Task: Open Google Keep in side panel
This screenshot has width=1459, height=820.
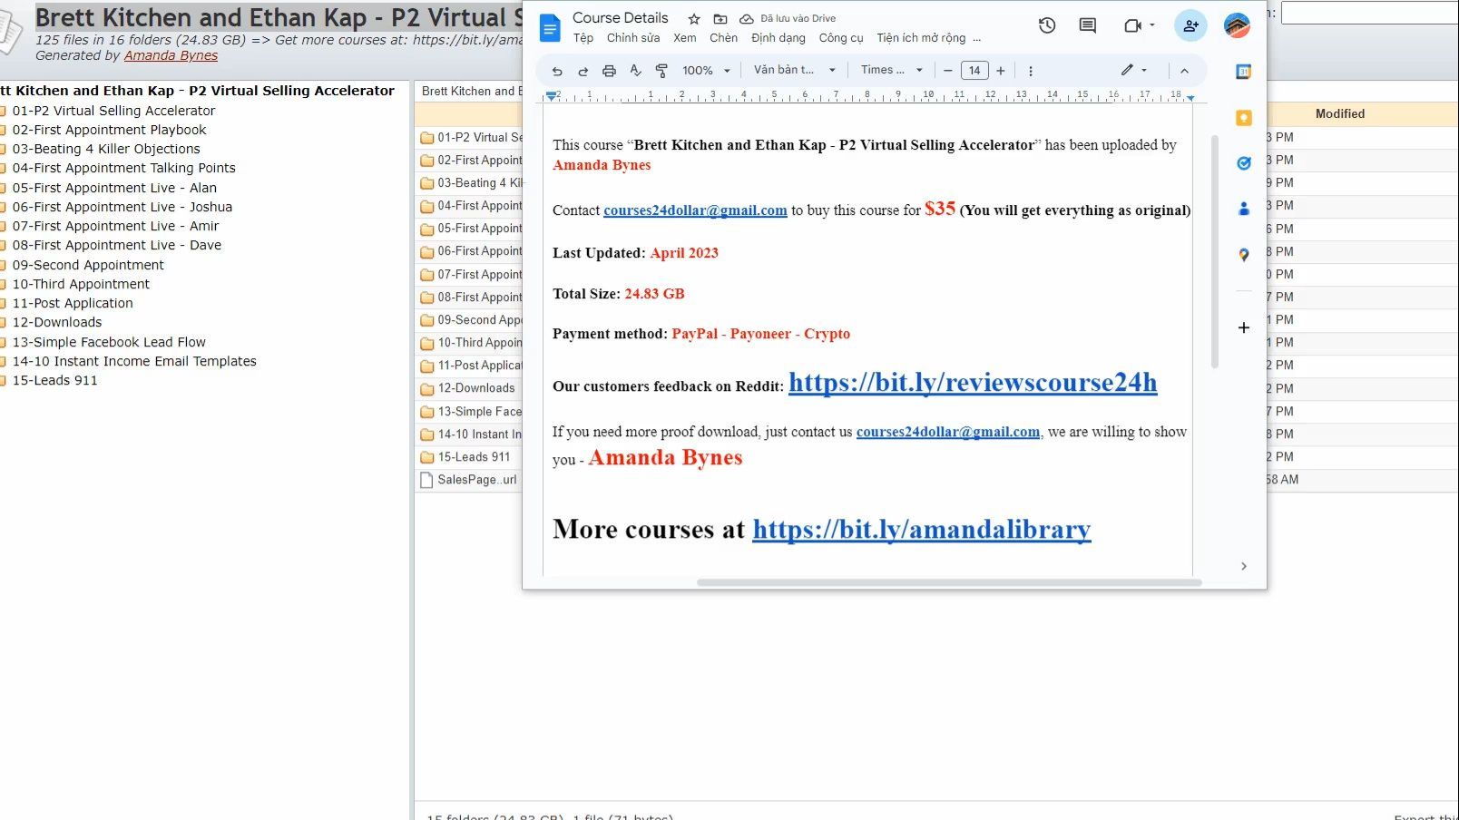Action: (x=1244, y=118)
